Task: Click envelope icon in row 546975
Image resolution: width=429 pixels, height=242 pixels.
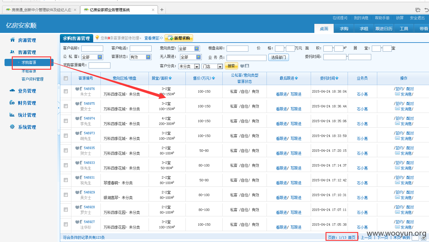Action: (x=397, y=109)
